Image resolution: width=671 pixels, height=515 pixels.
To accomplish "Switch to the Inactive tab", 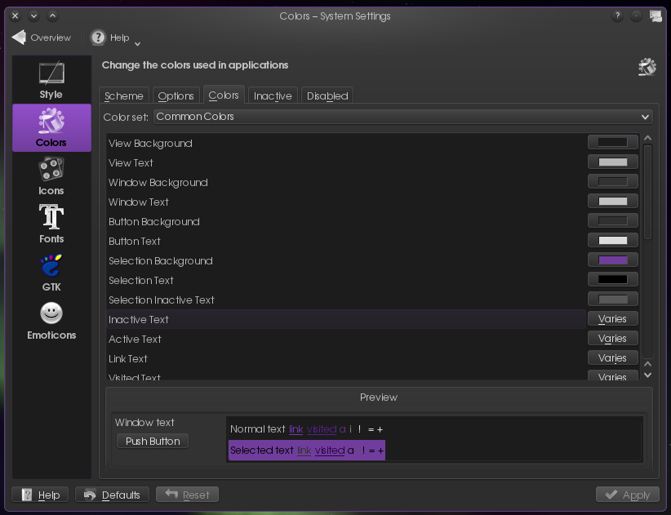I will [x=273, y=95].
